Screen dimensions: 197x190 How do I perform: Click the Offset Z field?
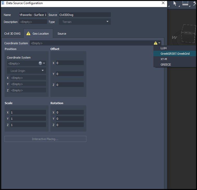pyautogui.click(x=70, y=85)
